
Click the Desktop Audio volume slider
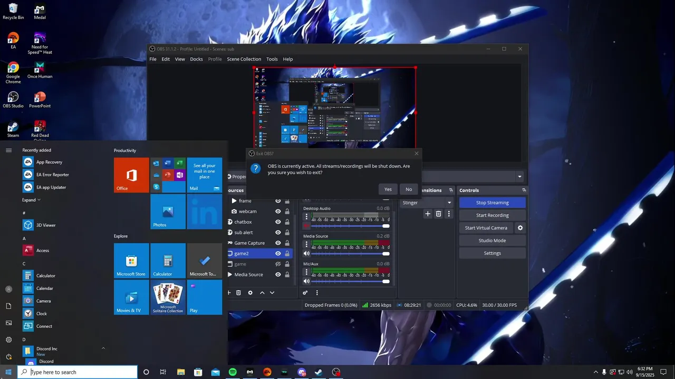351,226
